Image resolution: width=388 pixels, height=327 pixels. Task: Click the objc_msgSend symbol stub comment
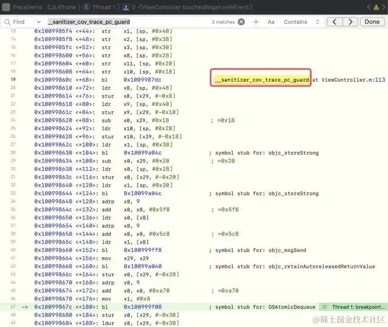[x=258, y=250]
